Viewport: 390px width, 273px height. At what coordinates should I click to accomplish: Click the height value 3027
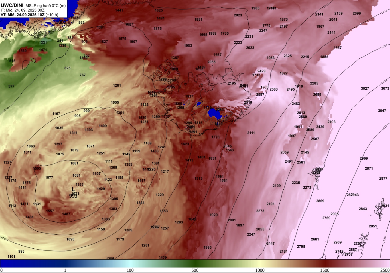(365, 88)
